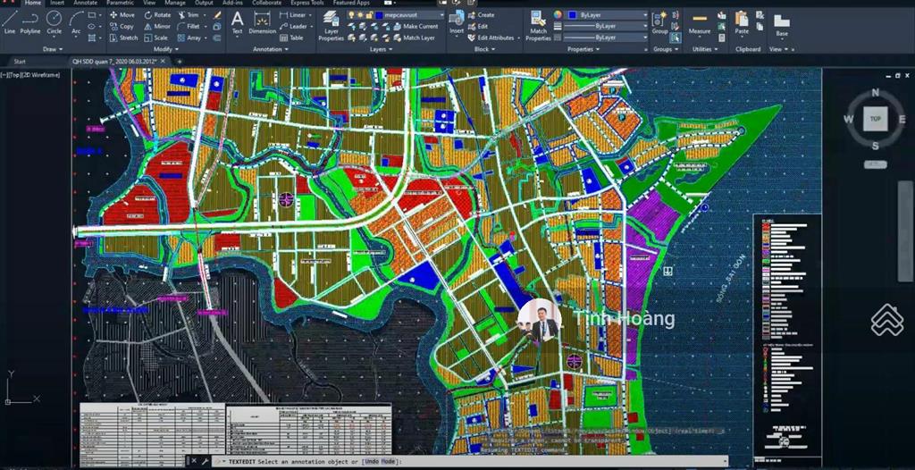The image size is (915, 470).
Task: Toggle Group Selection on/off
Action: tap(676, 38)
